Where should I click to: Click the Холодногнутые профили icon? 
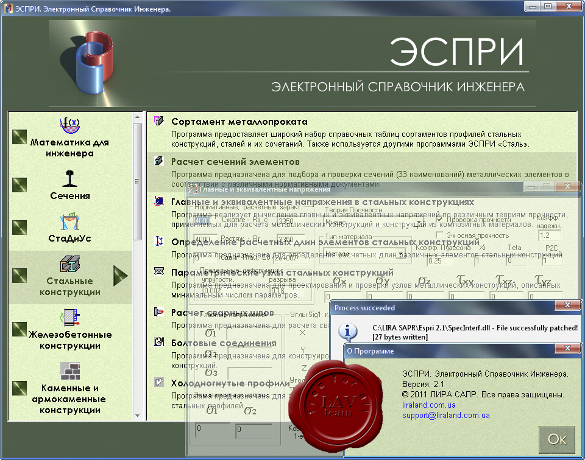coord(159,382)
